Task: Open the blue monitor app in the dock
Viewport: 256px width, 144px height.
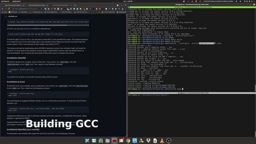Action: (x=135, y=140)
